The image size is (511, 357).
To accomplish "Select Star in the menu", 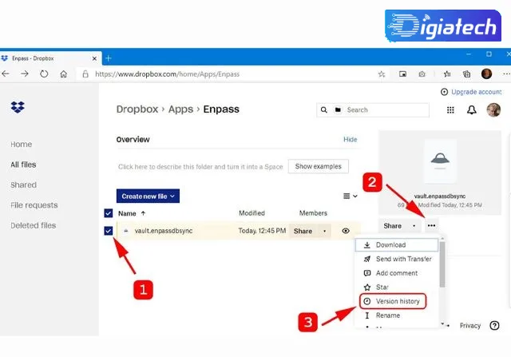I will coord(396,287).
